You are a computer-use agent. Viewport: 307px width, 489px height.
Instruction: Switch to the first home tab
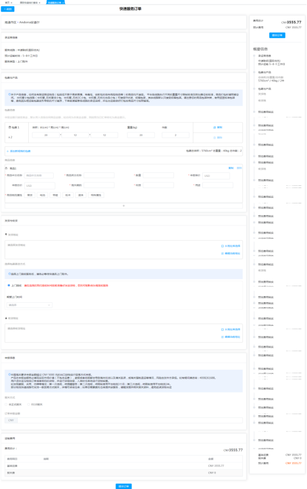point(8,2)
